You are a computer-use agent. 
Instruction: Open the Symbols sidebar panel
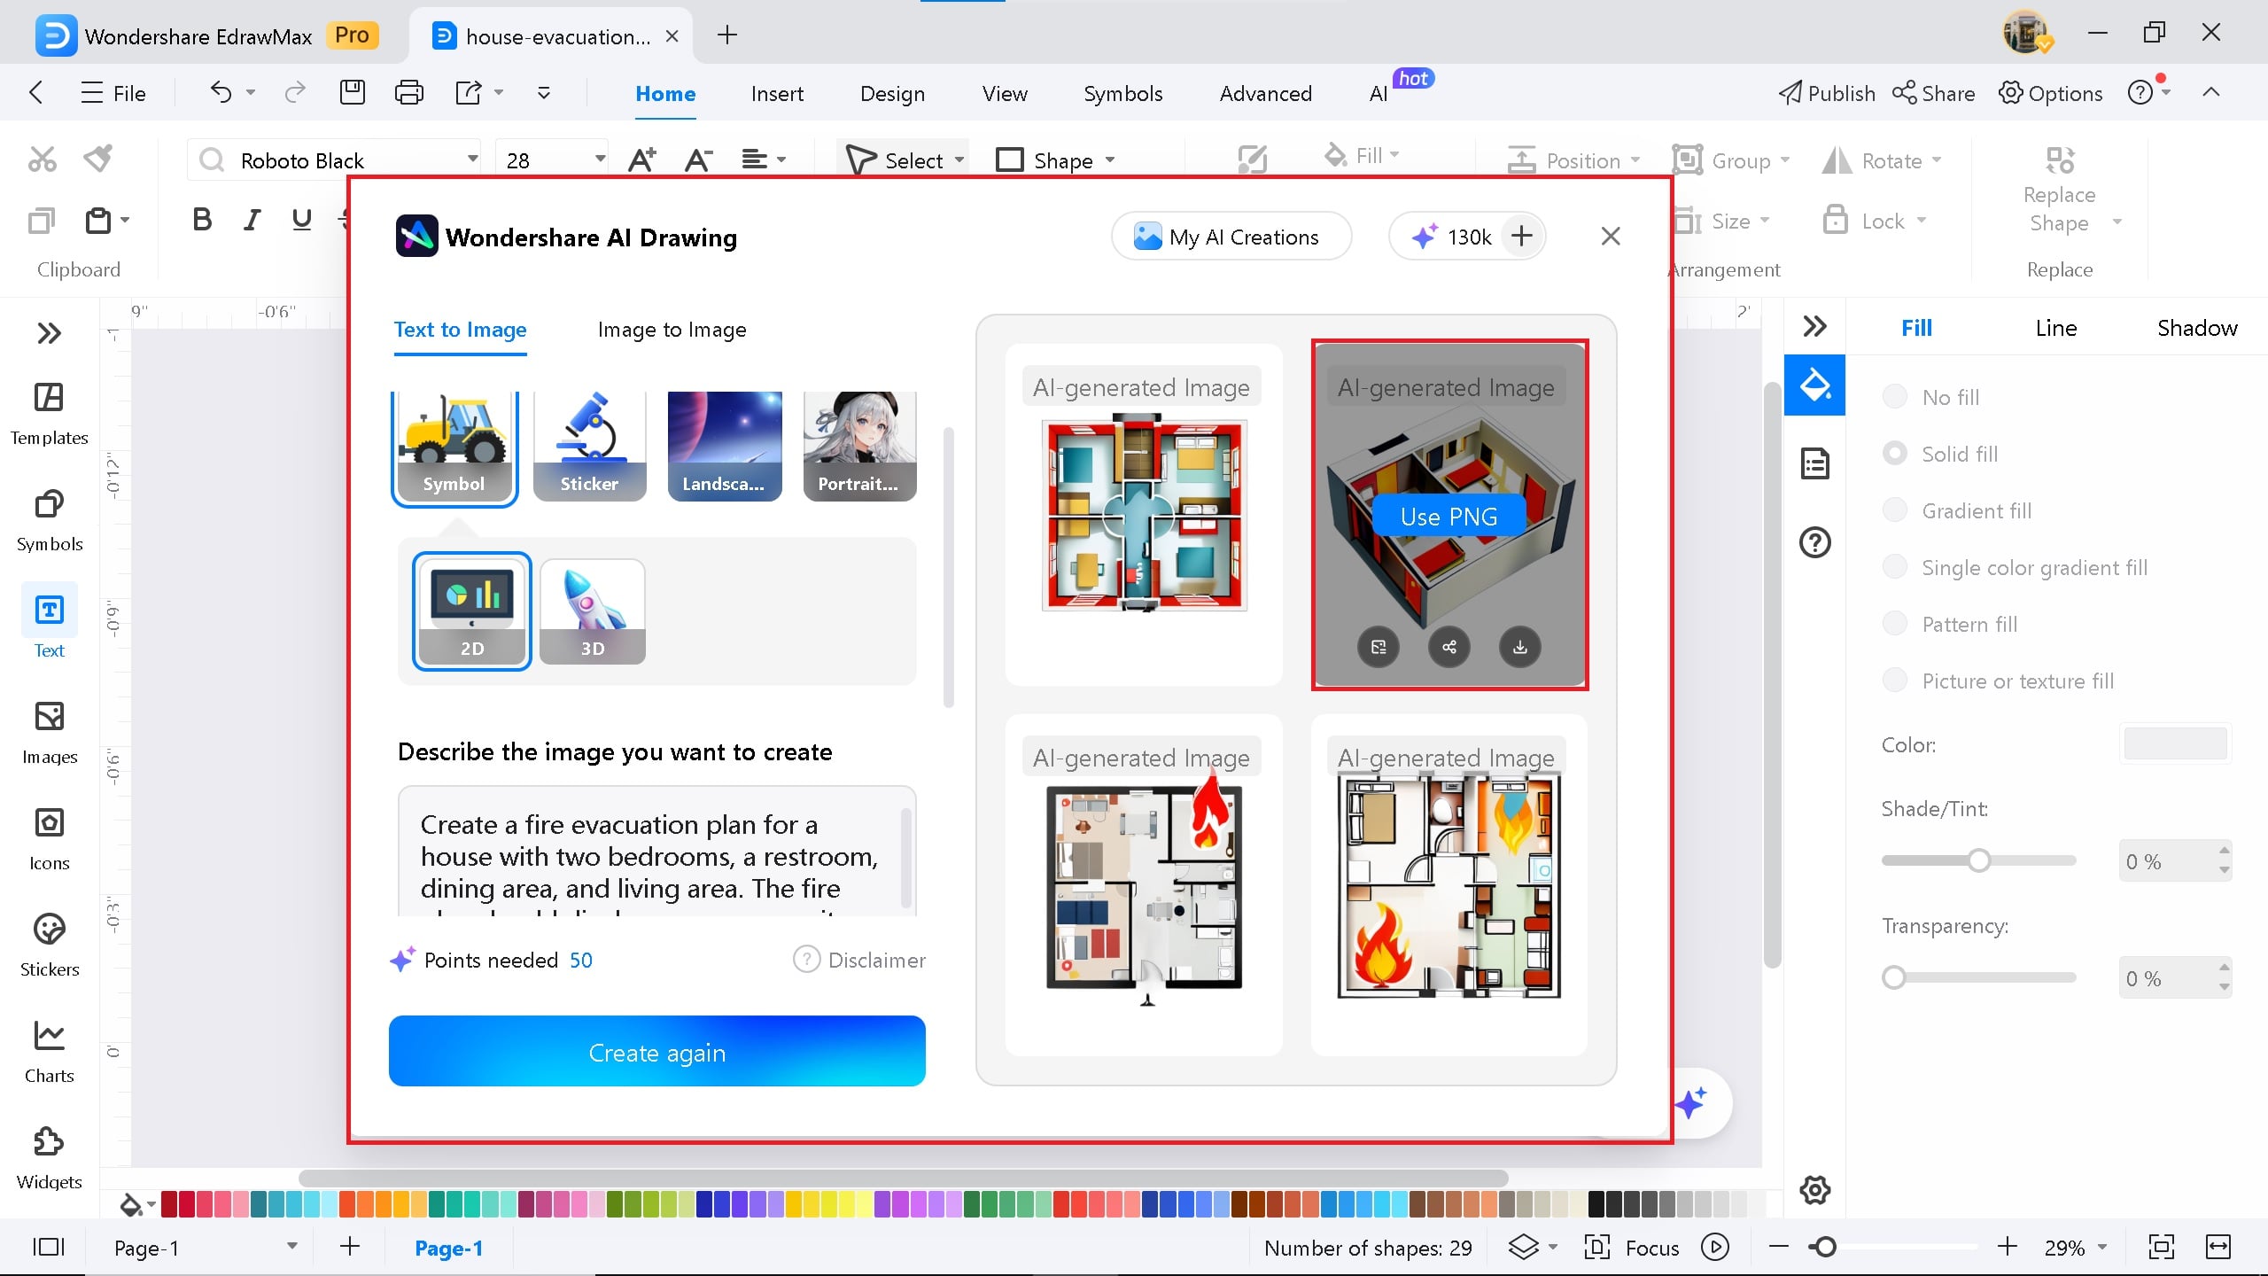tap(49, 520)
